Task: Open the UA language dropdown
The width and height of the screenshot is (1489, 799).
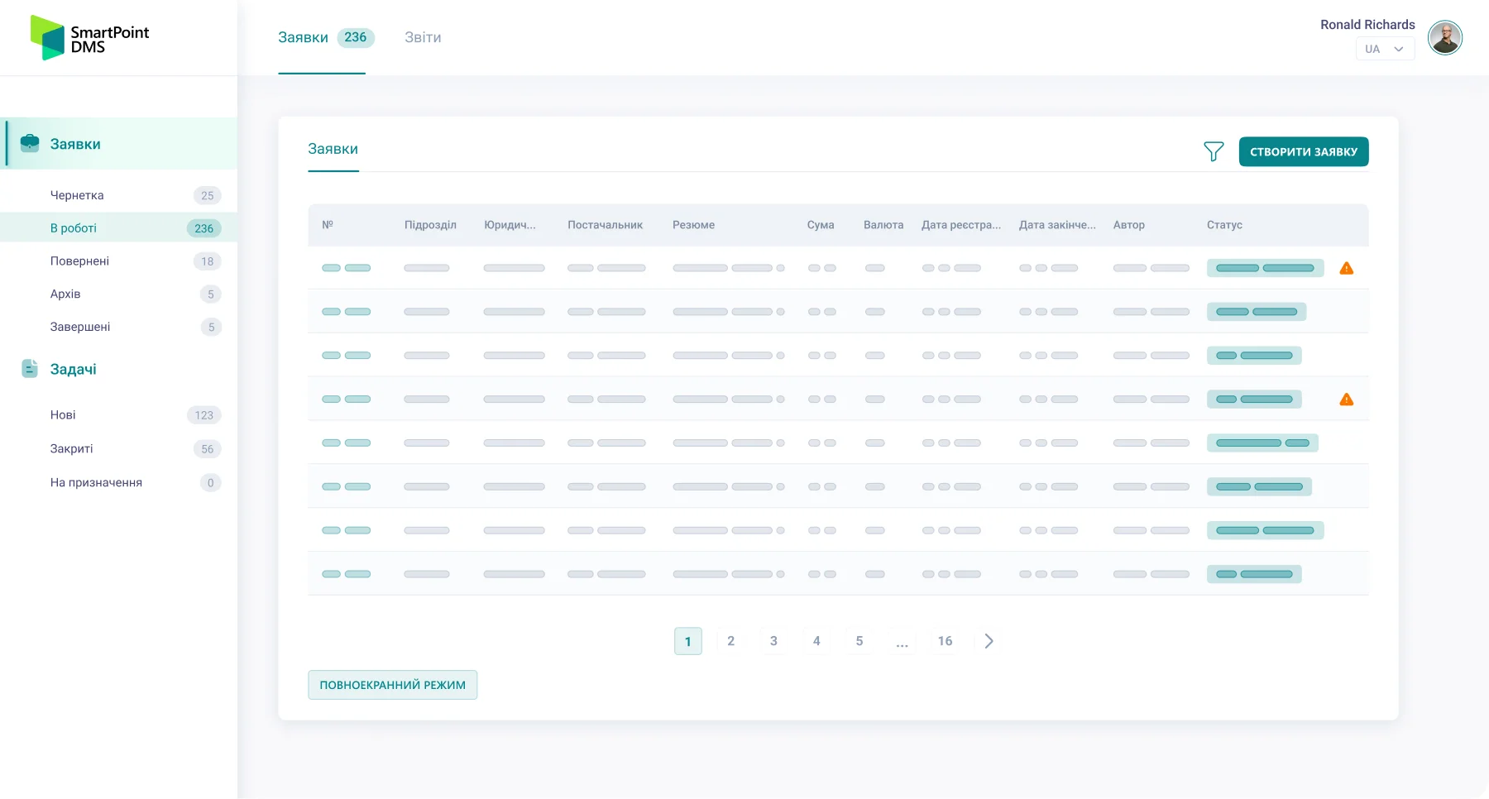Action: [x=1384, y=49]
